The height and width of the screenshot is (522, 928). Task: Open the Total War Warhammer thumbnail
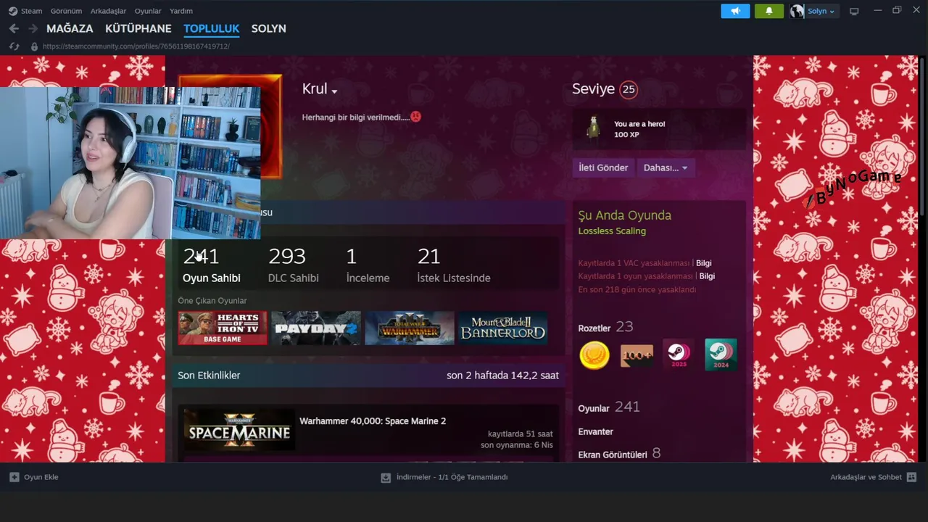410,328
